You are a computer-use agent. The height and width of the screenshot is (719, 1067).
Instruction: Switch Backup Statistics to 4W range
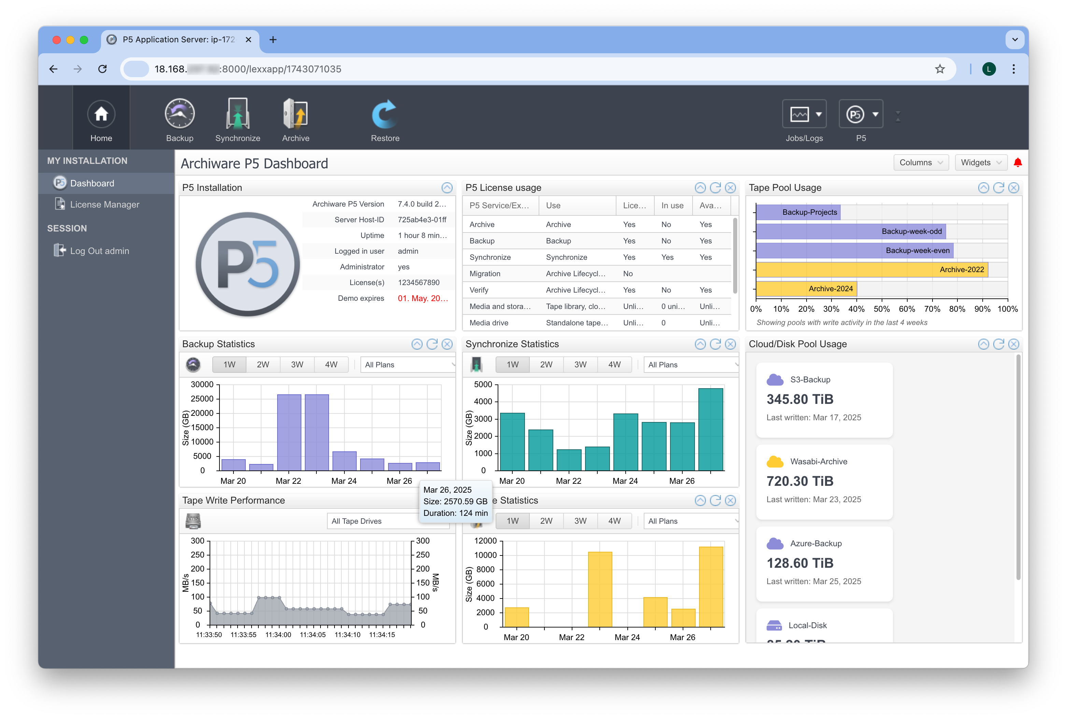(x=331, y=364)
